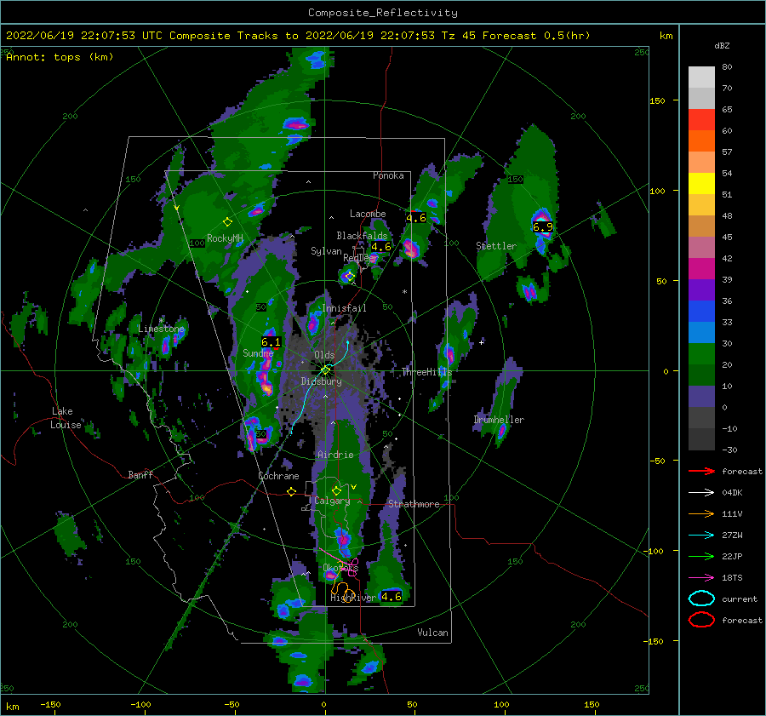Click the Lake Louise label
The width and height of the screenshot is (766, 716).
coord(66,418)
